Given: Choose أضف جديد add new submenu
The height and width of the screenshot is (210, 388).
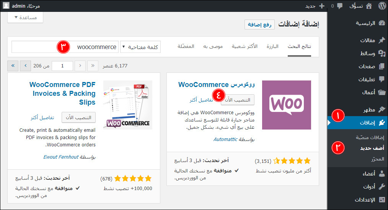Looking at the screenshot, I should click(372, 148).
